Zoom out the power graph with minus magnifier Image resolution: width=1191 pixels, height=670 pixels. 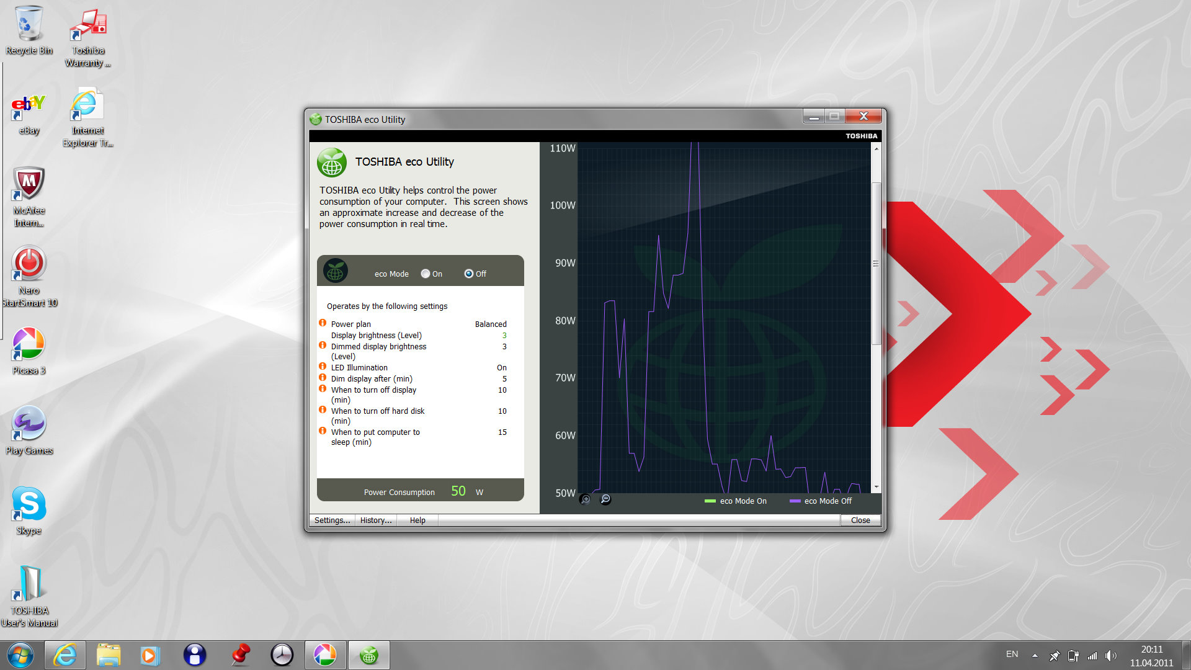click(605, 499)
